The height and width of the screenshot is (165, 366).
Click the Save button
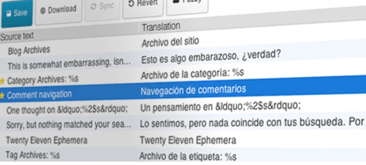(x=17, y=14)
